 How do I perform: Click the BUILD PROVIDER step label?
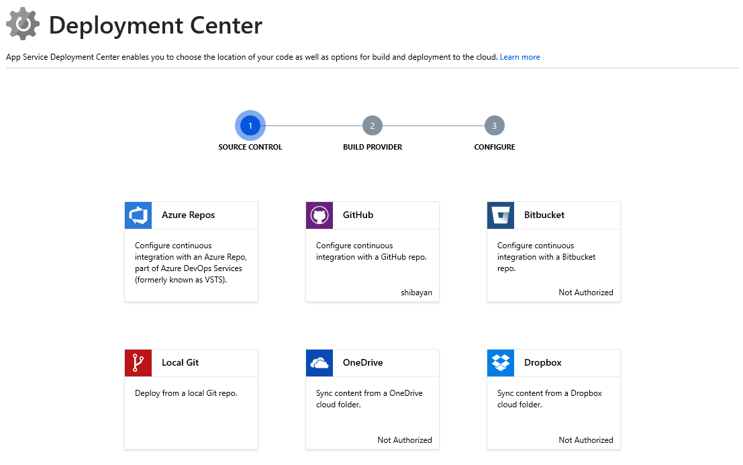coord(373,147)
